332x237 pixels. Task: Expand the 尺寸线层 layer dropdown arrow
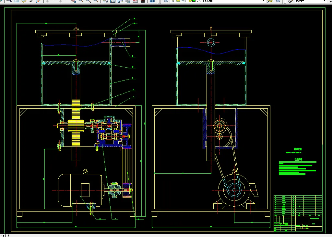[264, 1]
